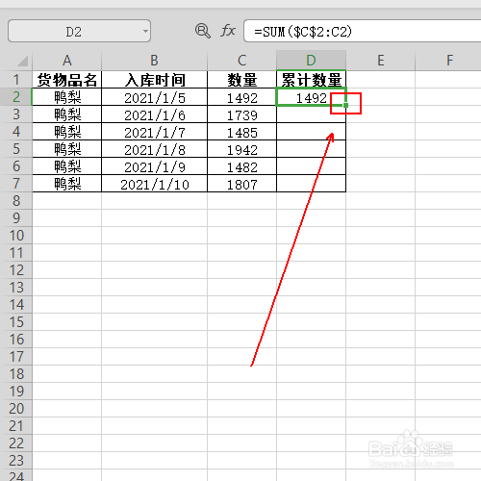Screen dimensions: 481x481
Task: Select row 3 header
Action: (x=16, y=114)
